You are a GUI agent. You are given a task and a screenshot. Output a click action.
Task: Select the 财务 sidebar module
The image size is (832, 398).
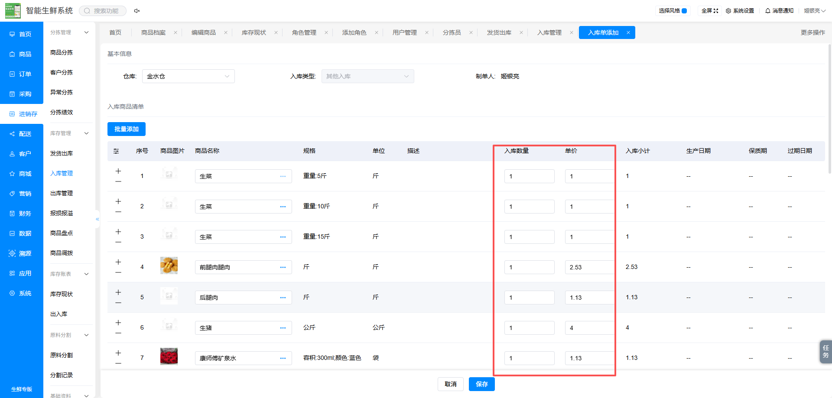(21, 214)
